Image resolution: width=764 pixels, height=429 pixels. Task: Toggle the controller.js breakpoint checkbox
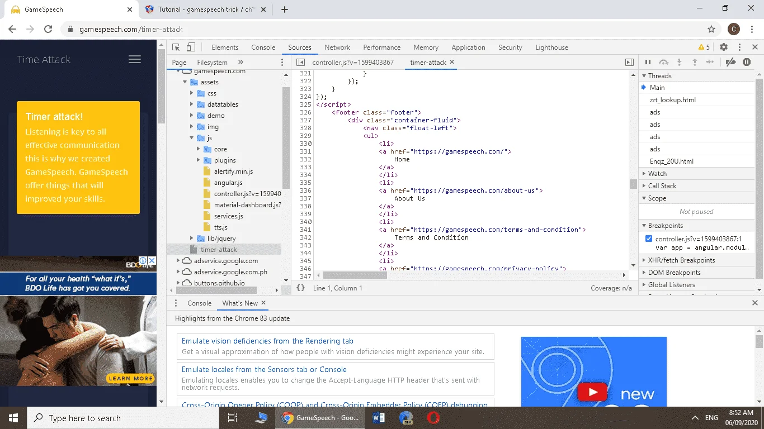(x=649, y=239)
